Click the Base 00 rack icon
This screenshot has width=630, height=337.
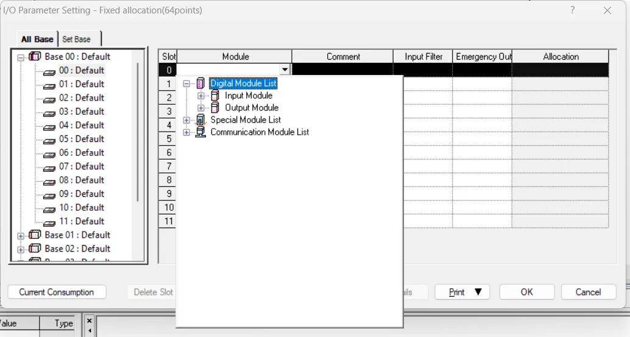35,57
